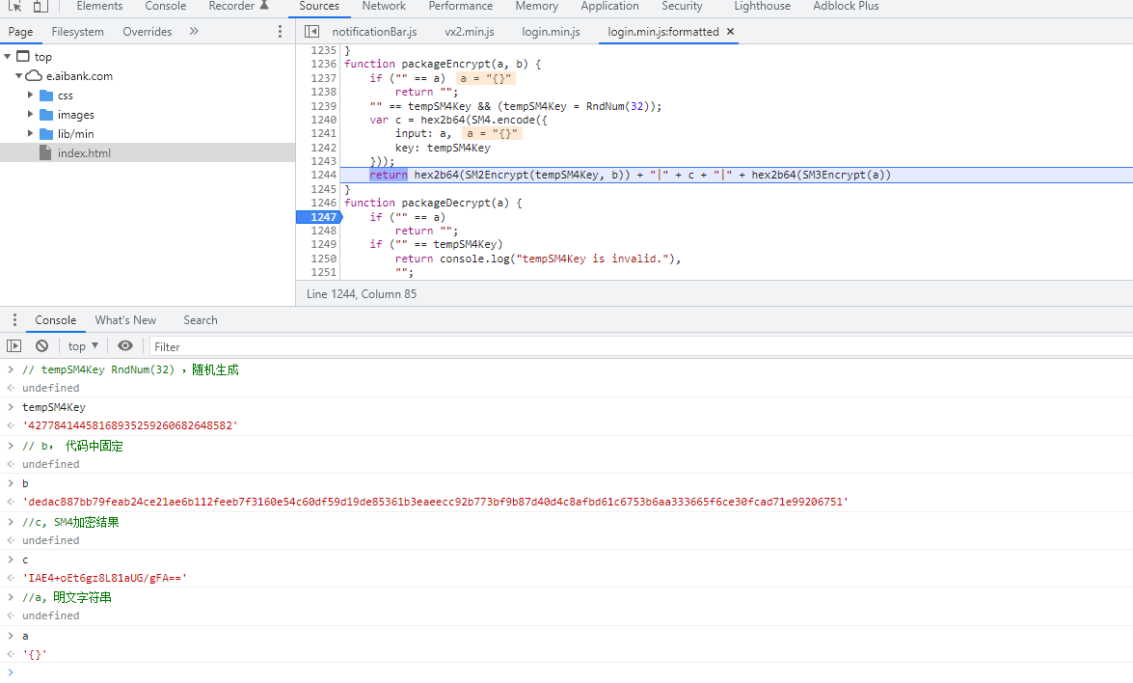The height and width of the screenshot is (683, 1133).
Task: Clear the console with the ban icon
Action: pos(41,346)
